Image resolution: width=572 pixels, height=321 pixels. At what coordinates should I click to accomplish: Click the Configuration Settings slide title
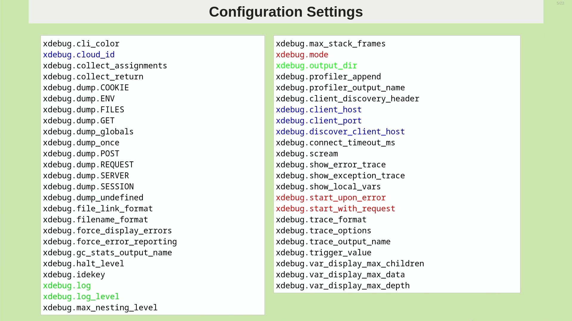point(286,12)
